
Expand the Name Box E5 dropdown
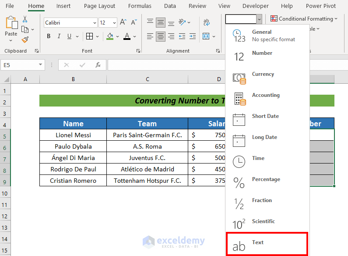[40, 65]
